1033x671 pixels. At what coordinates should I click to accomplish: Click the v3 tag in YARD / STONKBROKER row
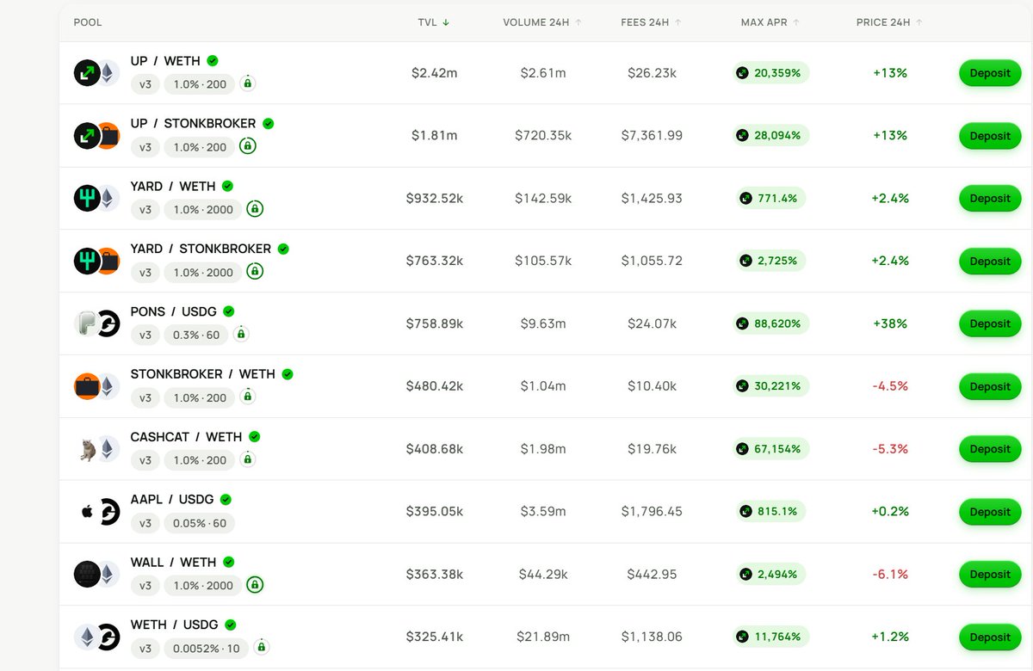pyautogui.click(x=145, y=272)
